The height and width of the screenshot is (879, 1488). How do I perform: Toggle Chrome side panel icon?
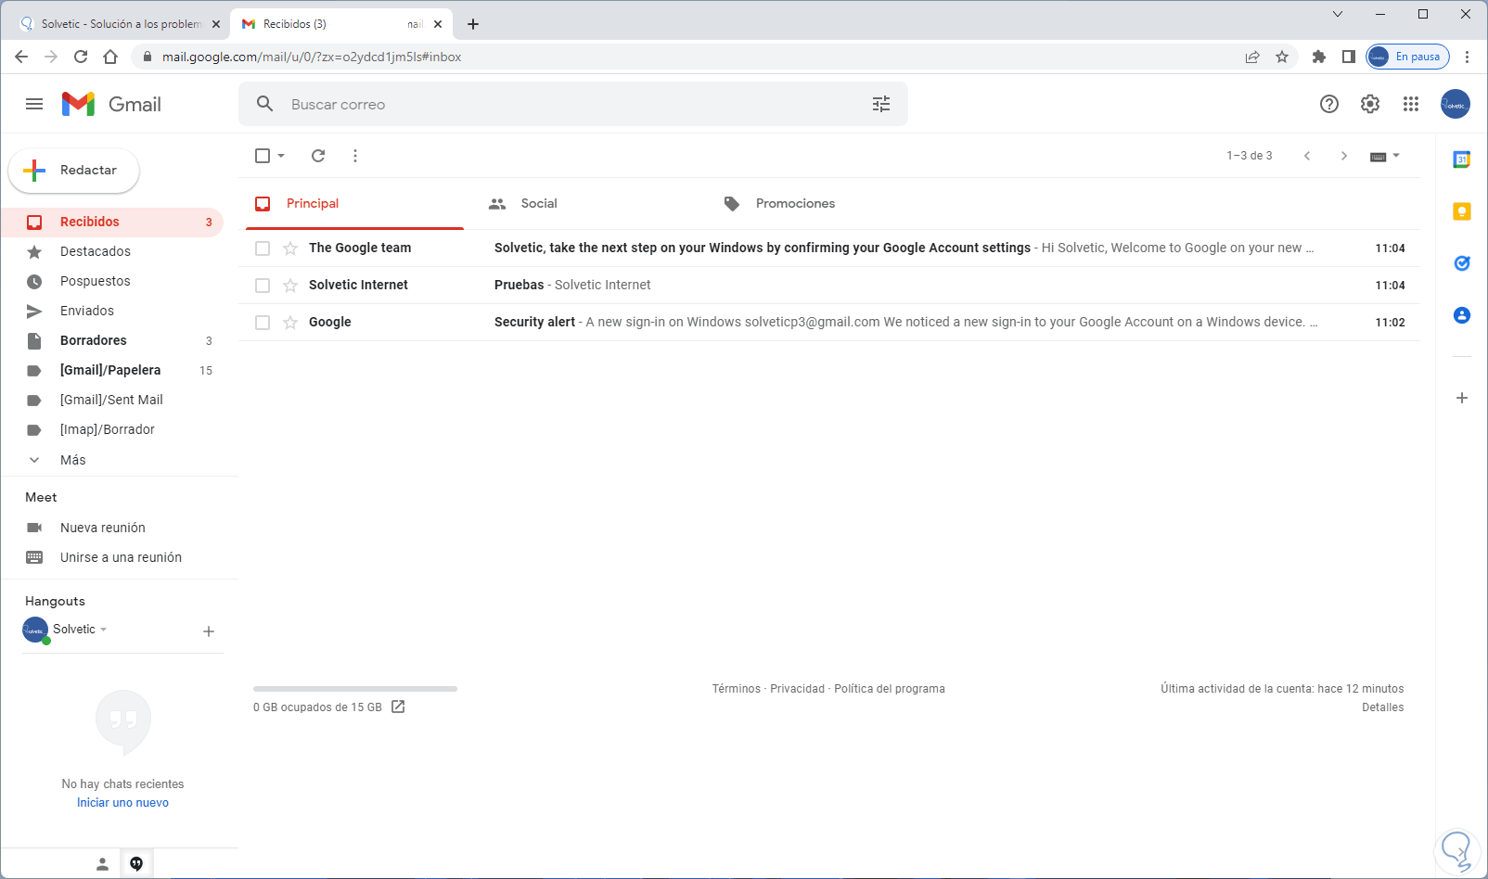[x=1349, y=57]
